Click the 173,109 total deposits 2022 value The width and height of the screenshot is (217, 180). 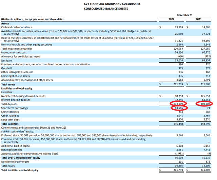point(178,104)
